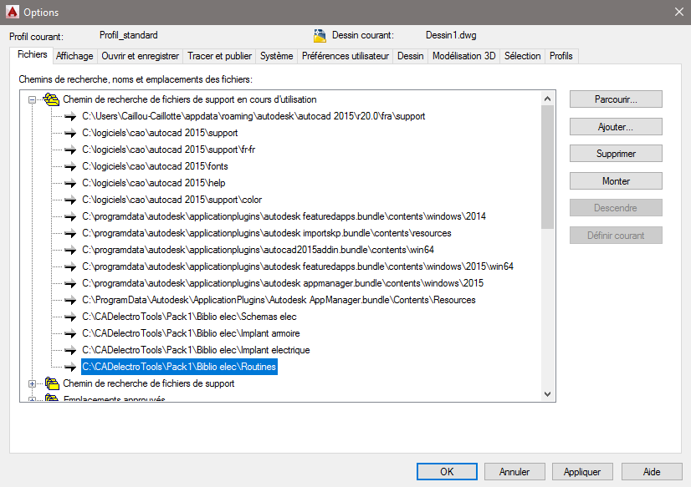
Task: Click arrow icon beside featuredapps windows\2014 path
Action: point(70,216)
